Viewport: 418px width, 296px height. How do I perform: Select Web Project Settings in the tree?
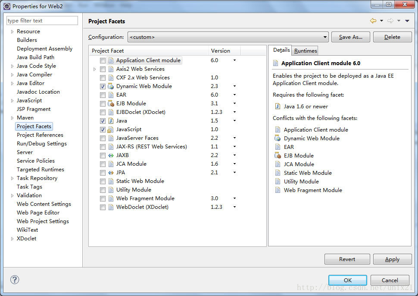click(x=43, y=221)
